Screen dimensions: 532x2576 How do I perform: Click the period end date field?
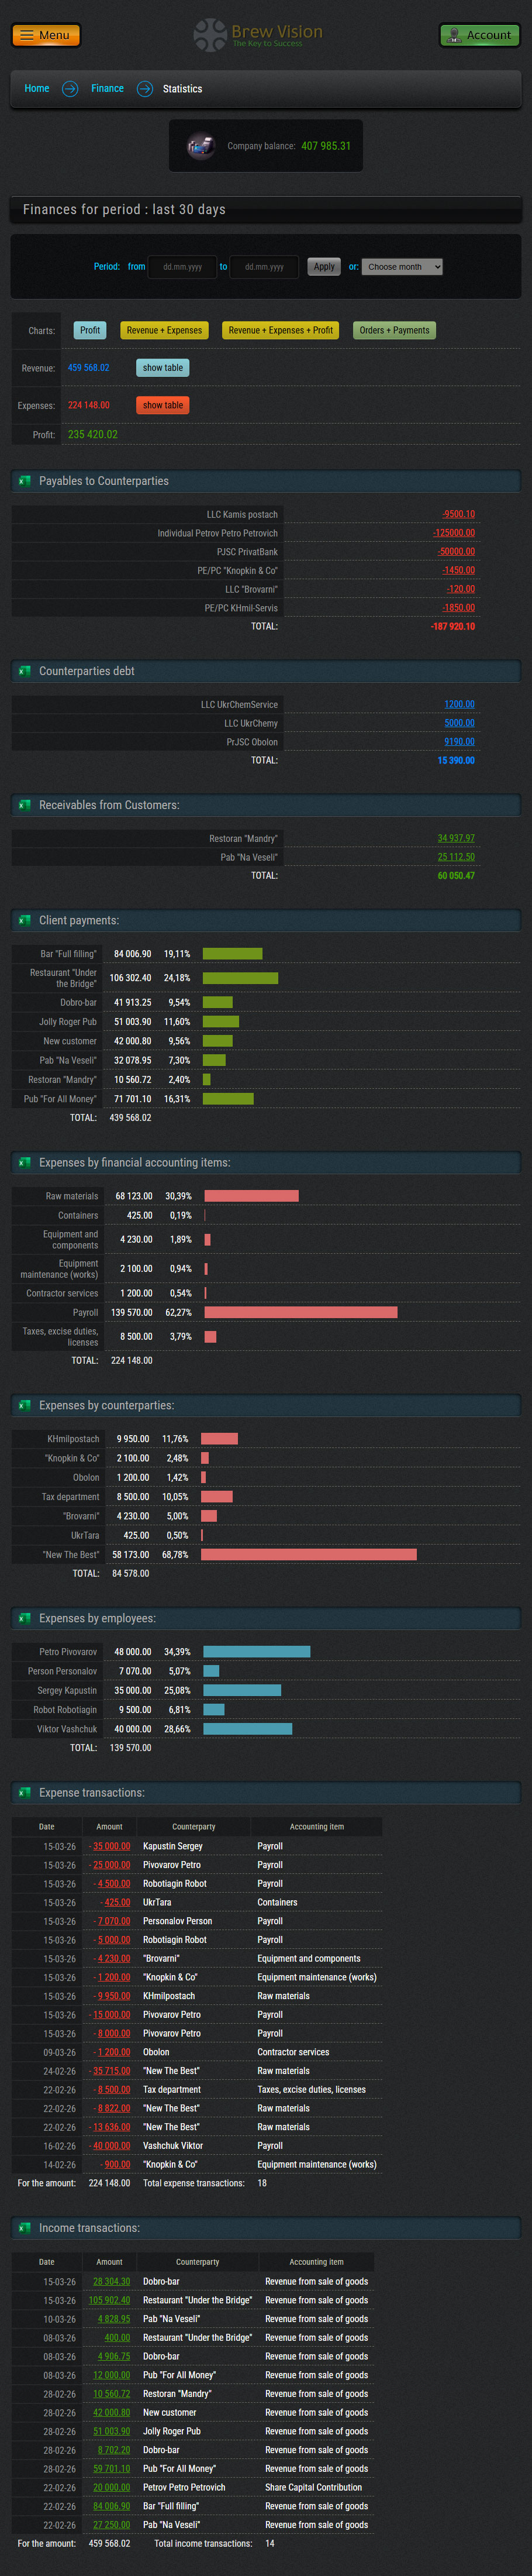pos(264,267)
